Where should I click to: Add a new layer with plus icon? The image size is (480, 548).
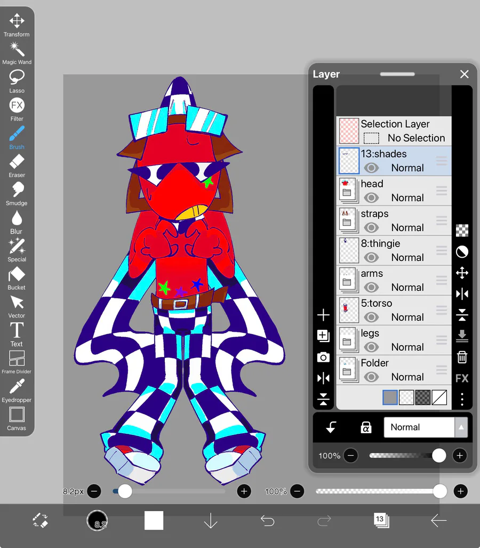pyautogui.click(x=323, y=315)
